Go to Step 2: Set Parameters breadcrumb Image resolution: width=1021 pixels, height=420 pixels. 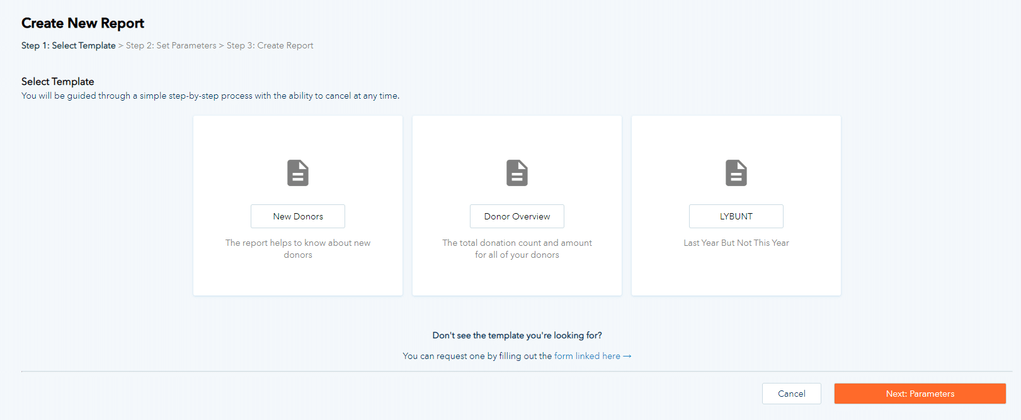point(171,45)
